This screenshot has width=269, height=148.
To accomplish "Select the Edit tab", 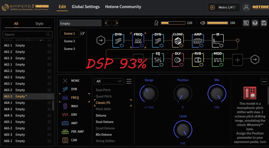I will (62, 7).
